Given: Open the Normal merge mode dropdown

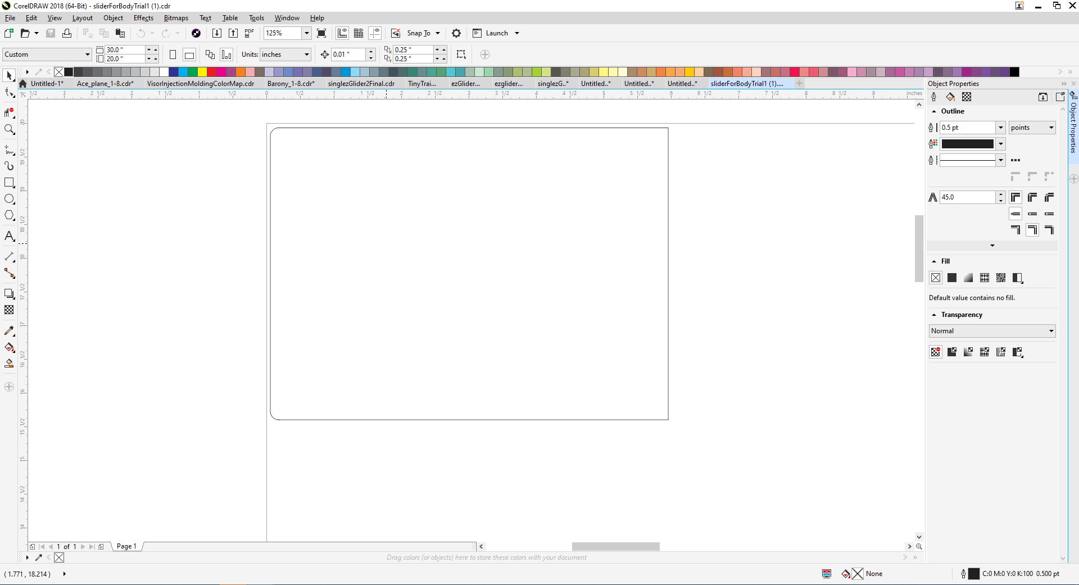Looking at the screenshot, I should 992,331.
